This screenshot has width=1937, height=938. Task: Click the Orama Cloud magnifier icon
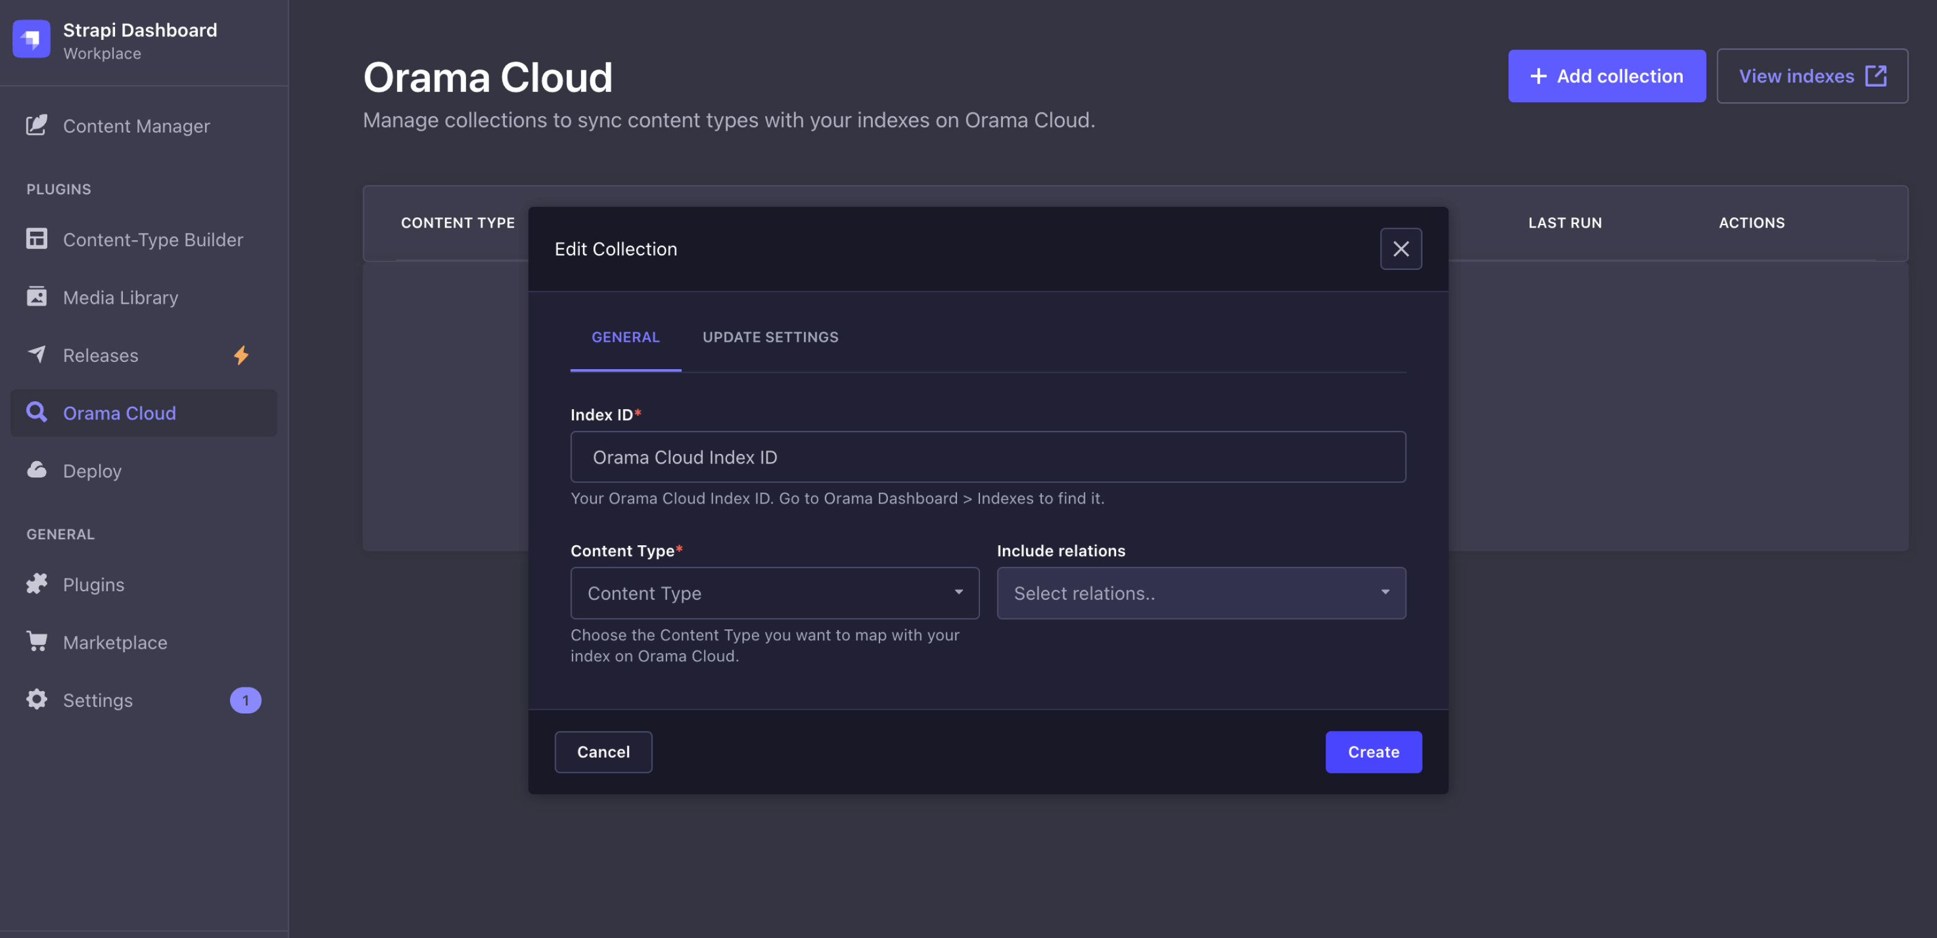(x=36, y=413)
